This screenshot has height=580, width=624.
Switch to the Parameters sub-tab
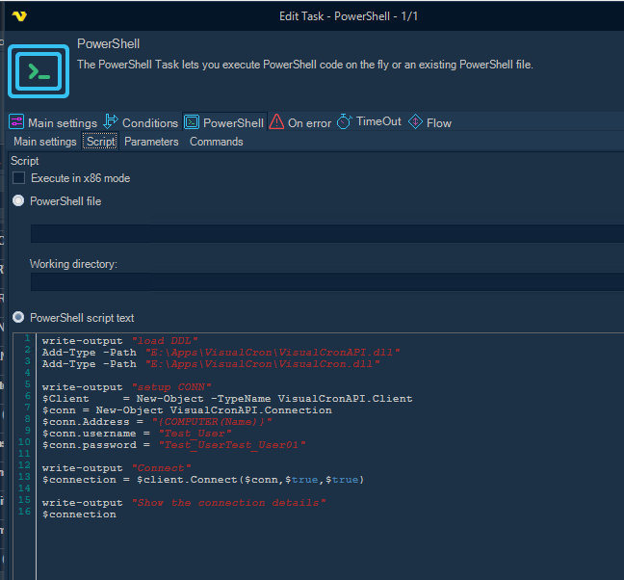click(151, 142)
